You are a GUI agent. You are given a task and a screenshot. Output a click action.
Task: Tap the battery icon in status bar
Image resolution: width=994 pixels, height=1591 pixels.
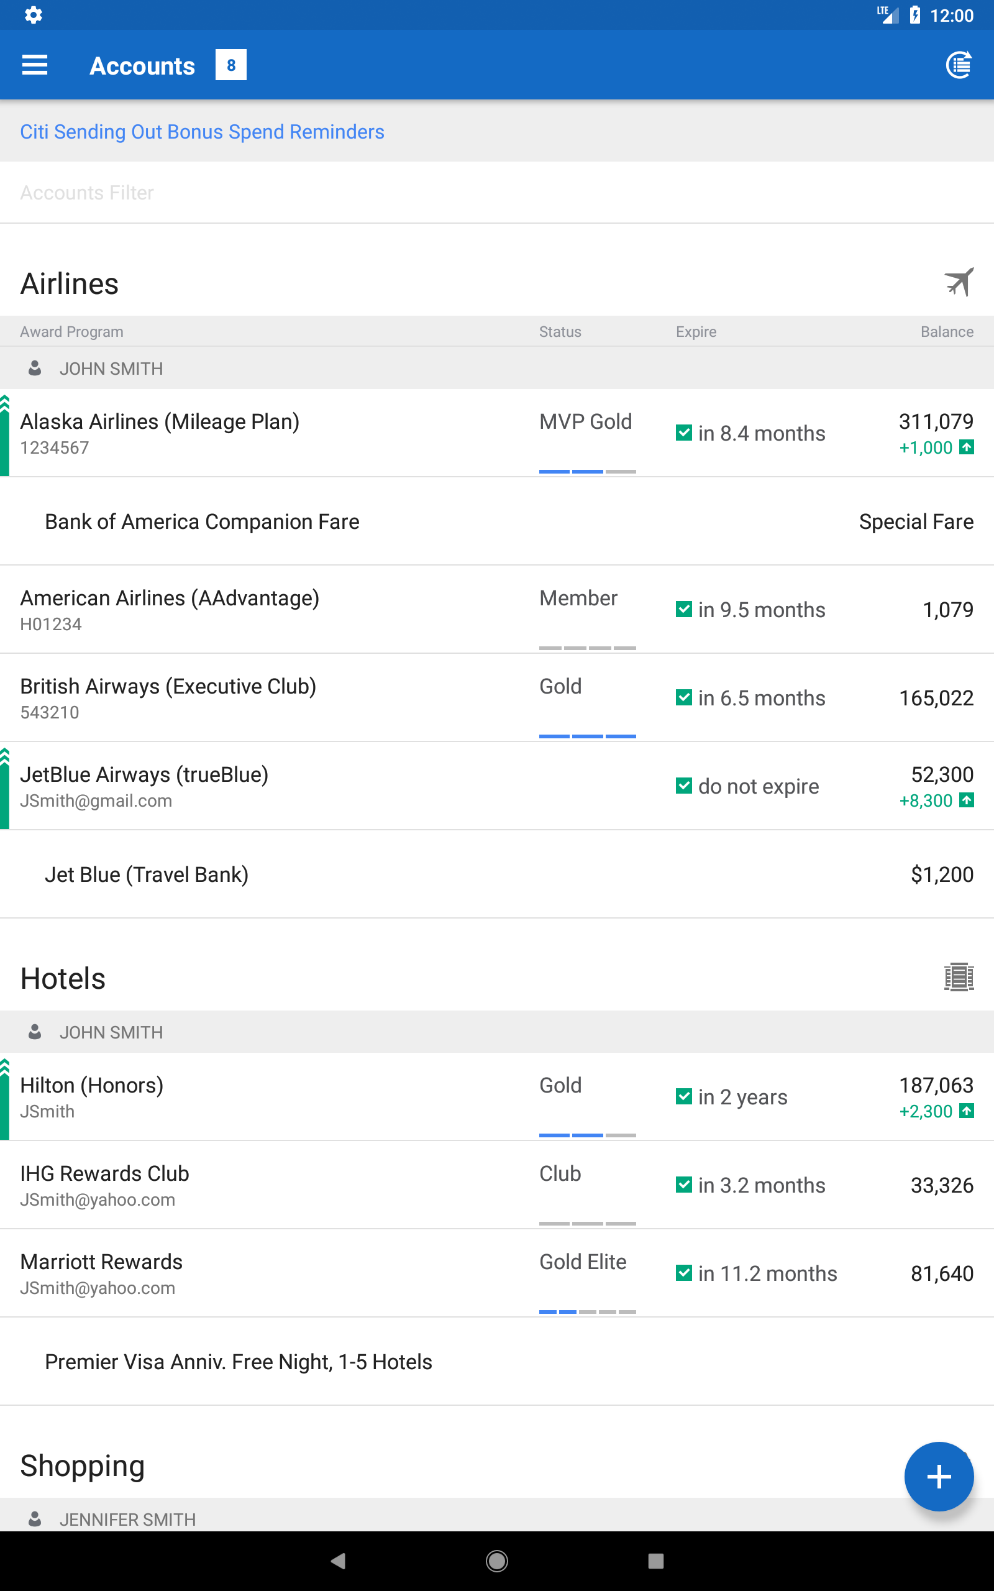click(x=914, y=15)
